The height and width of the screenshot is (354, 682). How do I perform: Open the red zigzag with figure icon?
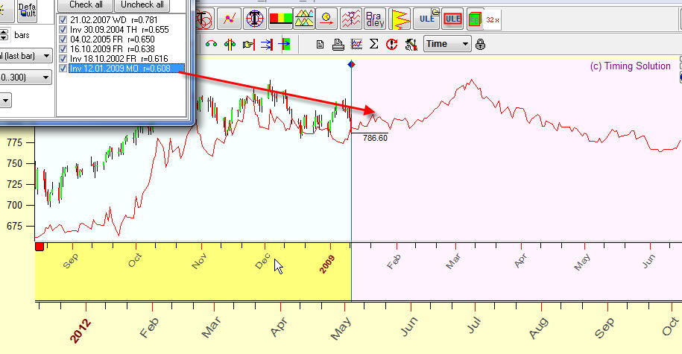tap(350, 19)
